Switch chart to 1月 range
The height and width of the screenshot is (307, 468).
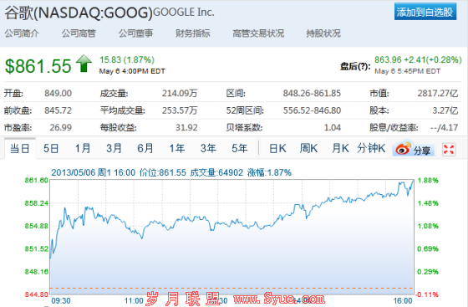[83, 148]
